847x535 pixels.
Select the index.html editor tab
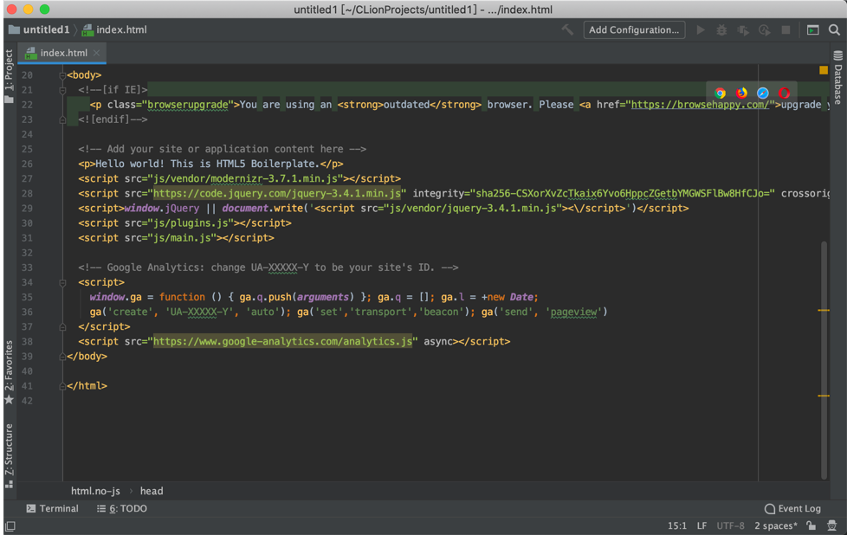click(61, 52)
